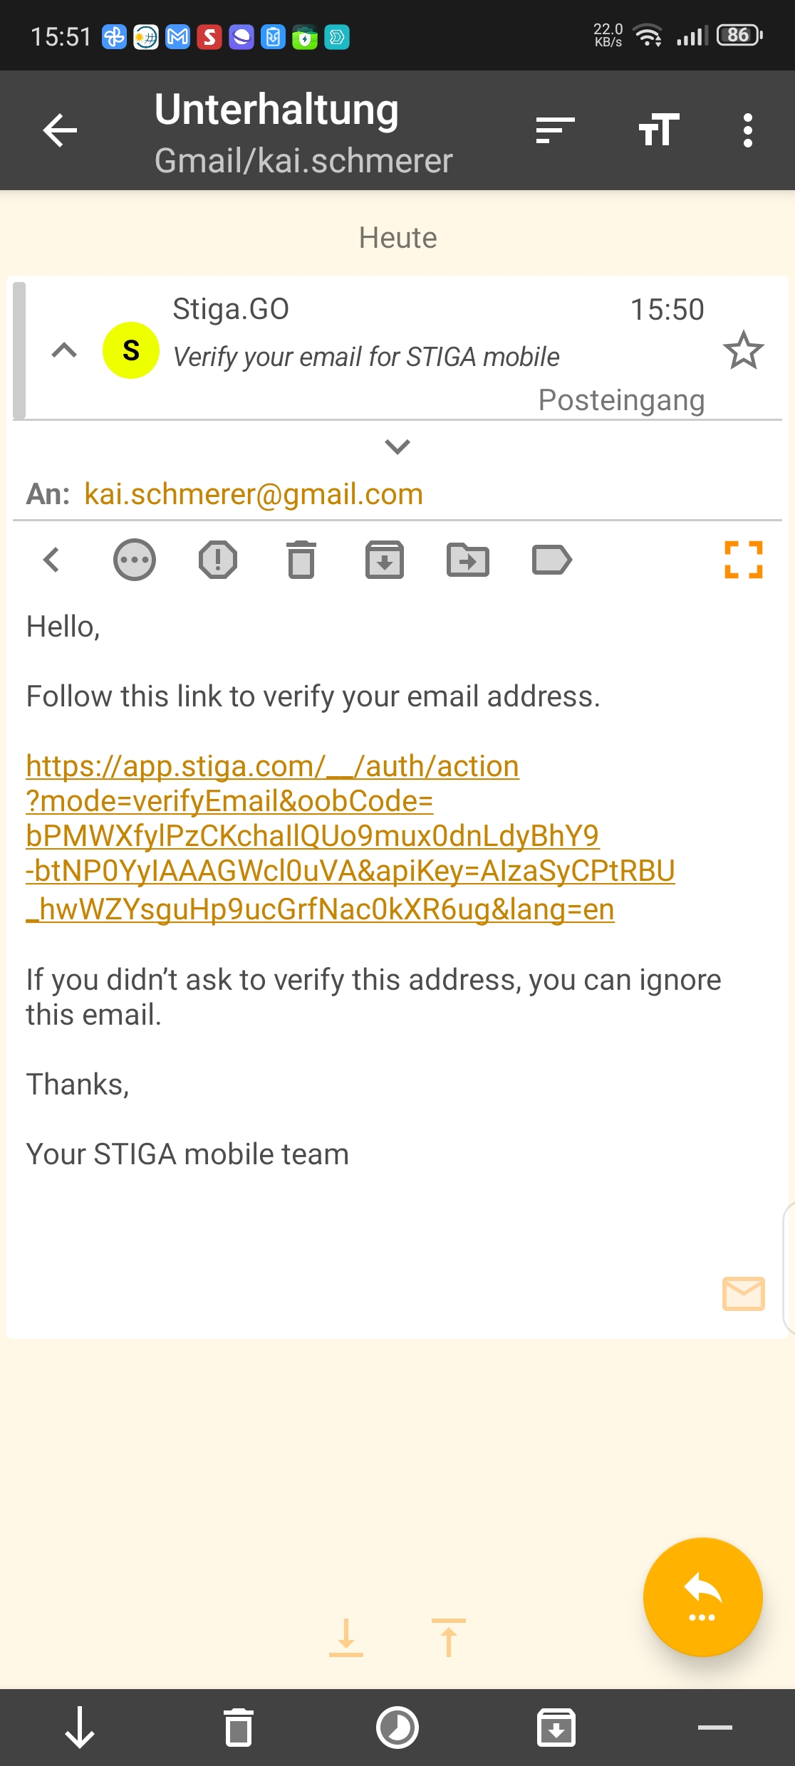Toggle the star on Stiga.GO message

coord(743,350)
